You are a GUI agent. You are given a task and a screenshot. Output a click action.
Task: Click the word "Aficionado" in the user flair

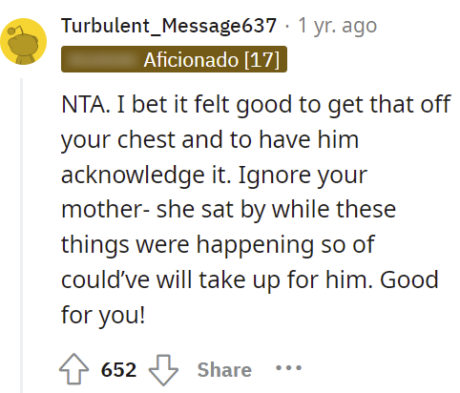(x=191, y=59)
